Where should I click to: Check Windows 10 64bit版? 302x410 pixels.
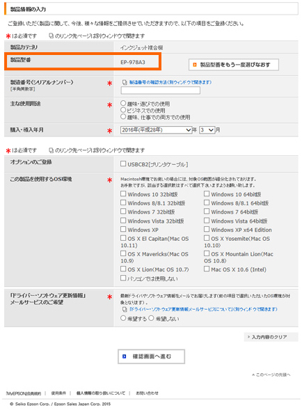tap(207, 194)
